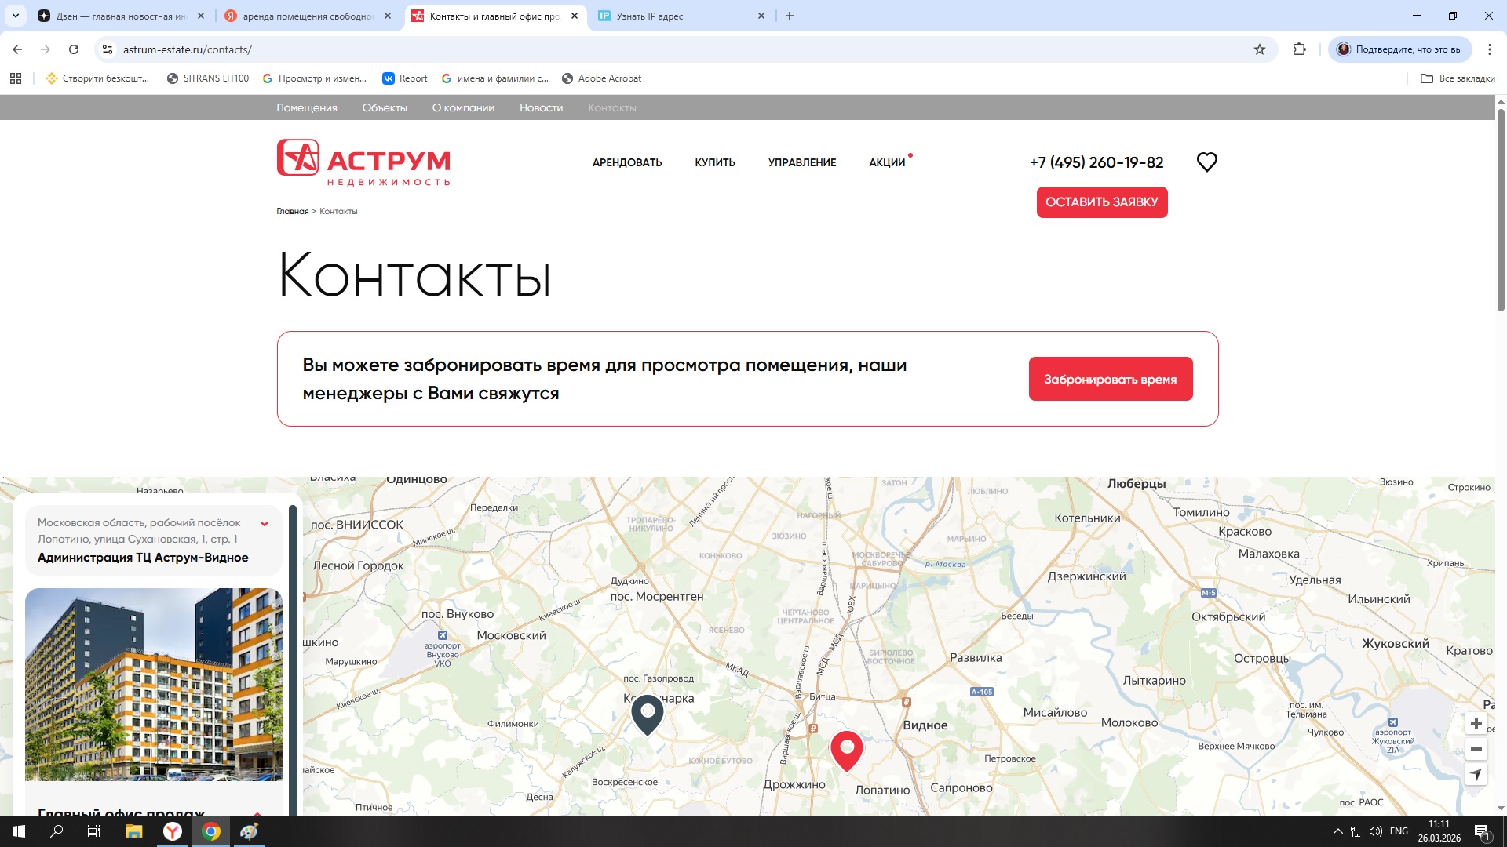Collapse the Администрация ТЦ Аструм-Видное address card
Viewport: 1507px width, 847px height.
[x=265, y=524]
